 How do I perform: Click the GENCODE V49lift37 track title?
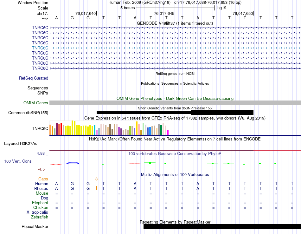coord(175,23)
